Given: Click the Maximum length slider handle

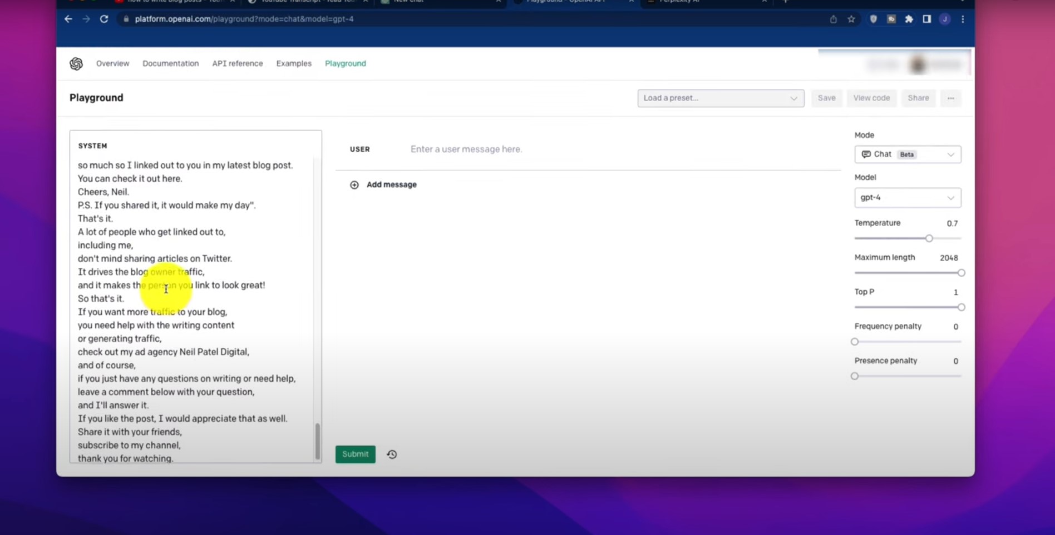Looking at the screenshot, I should coord(961,273).
